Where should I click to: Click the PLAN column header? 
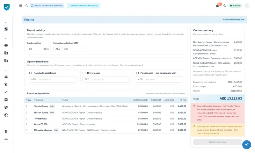click(65, 100)
